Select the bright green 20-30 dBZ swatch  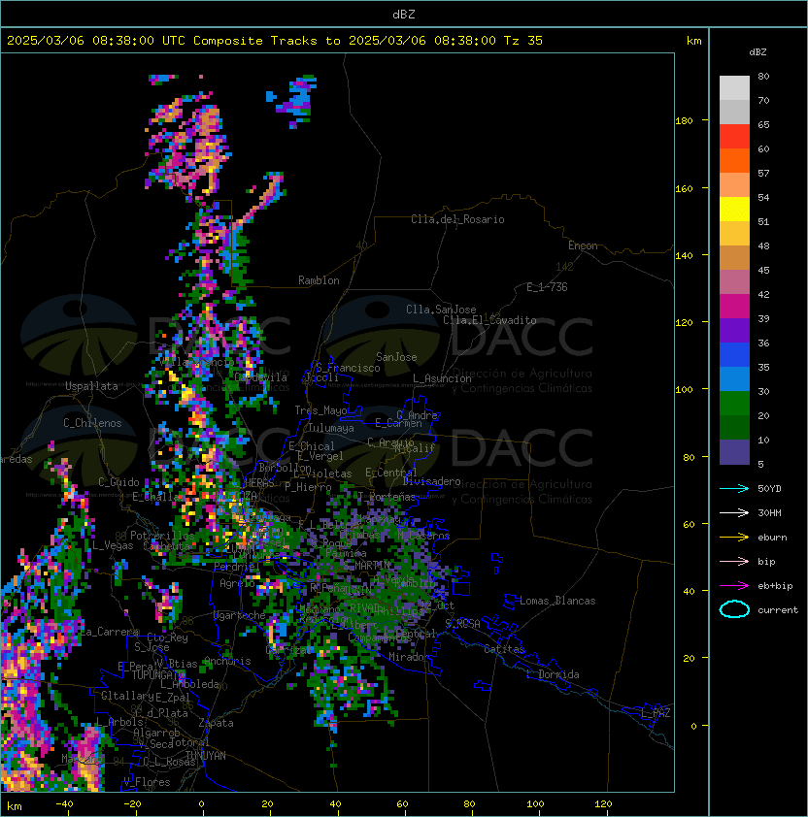[734, 404]
